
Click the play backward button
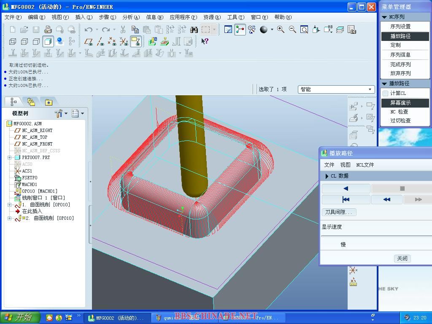pyautogui.click(x=346, y=189)
